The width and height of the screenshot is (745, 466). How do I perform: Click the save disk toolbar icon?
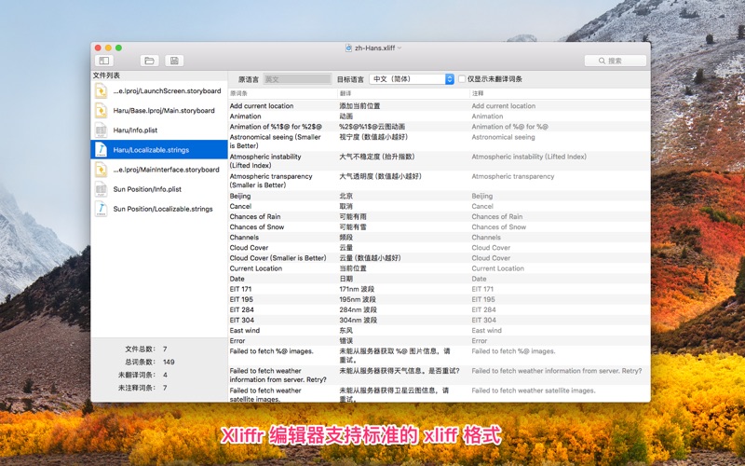173,61
